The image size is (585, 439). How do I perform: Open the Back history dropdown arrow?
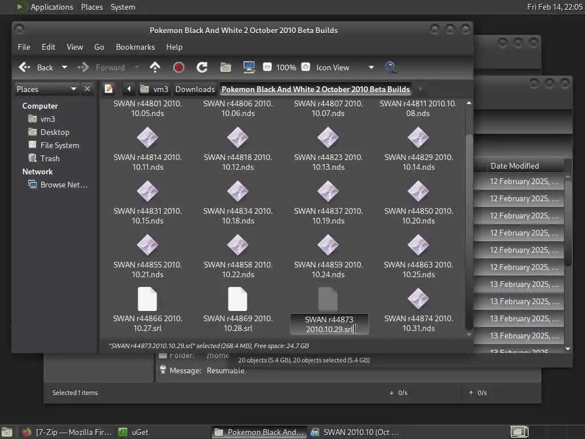pos(64,67)
